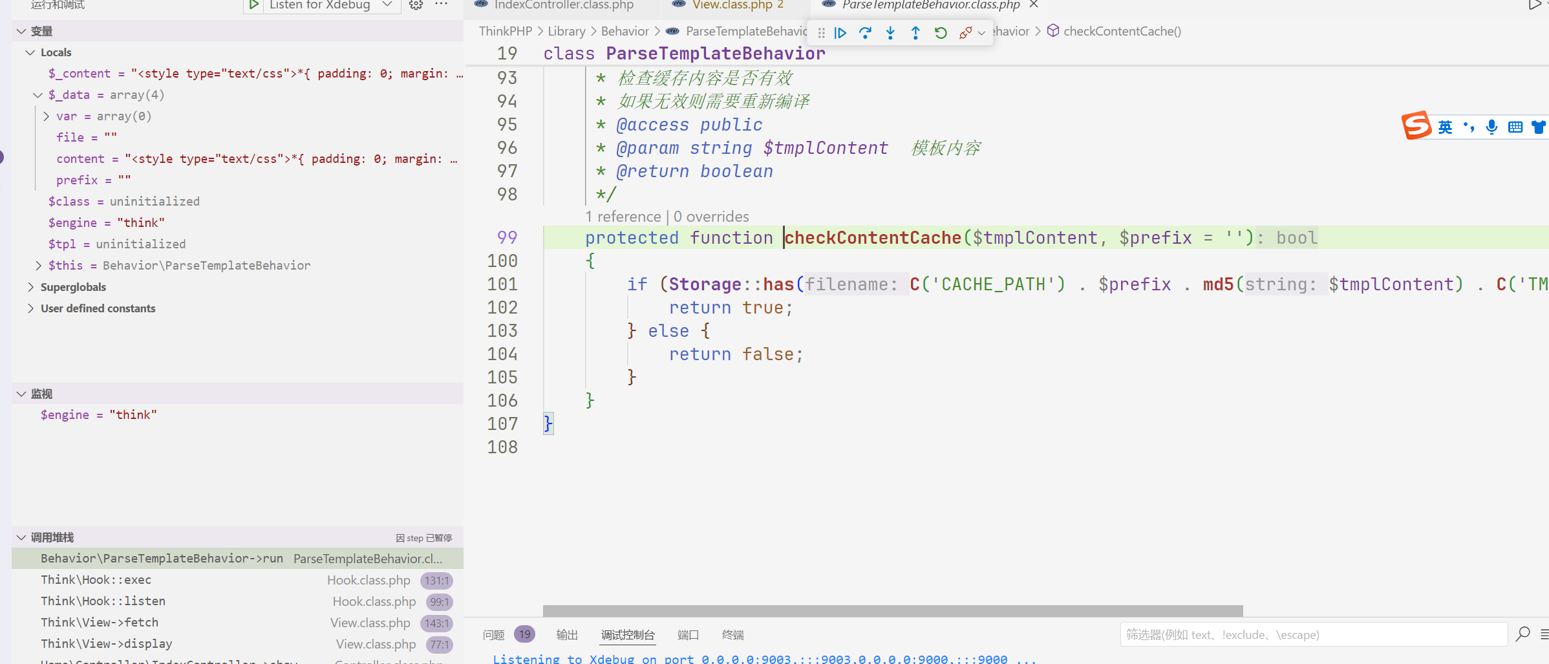Image resolution: width=1549 pixels, height=664 pixels.
Task: Open launch.json via the gear icon
Action: click(416, 5)
